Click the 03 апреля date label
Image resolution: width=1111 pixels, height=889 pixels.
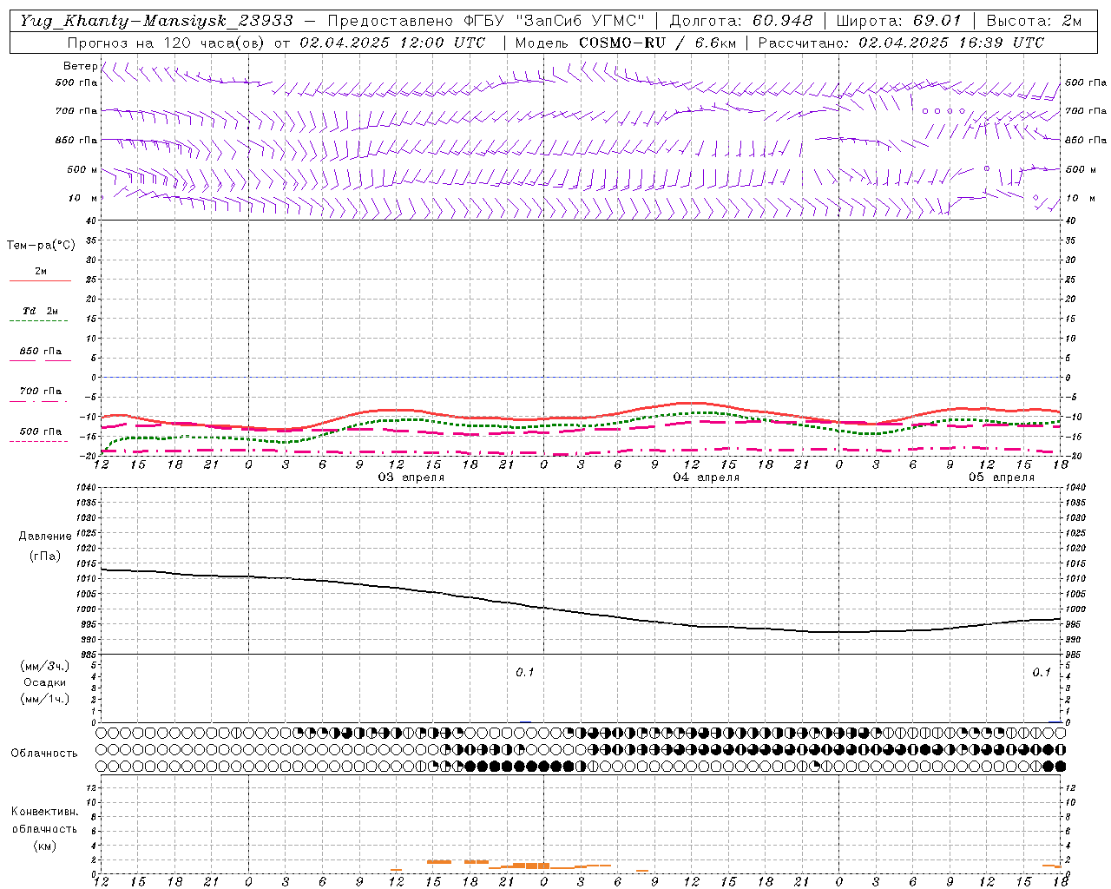click(x=411, y=477)
